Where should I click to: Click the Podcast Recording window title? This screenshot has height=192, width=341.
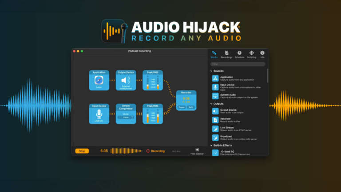(x=139, y=51)
